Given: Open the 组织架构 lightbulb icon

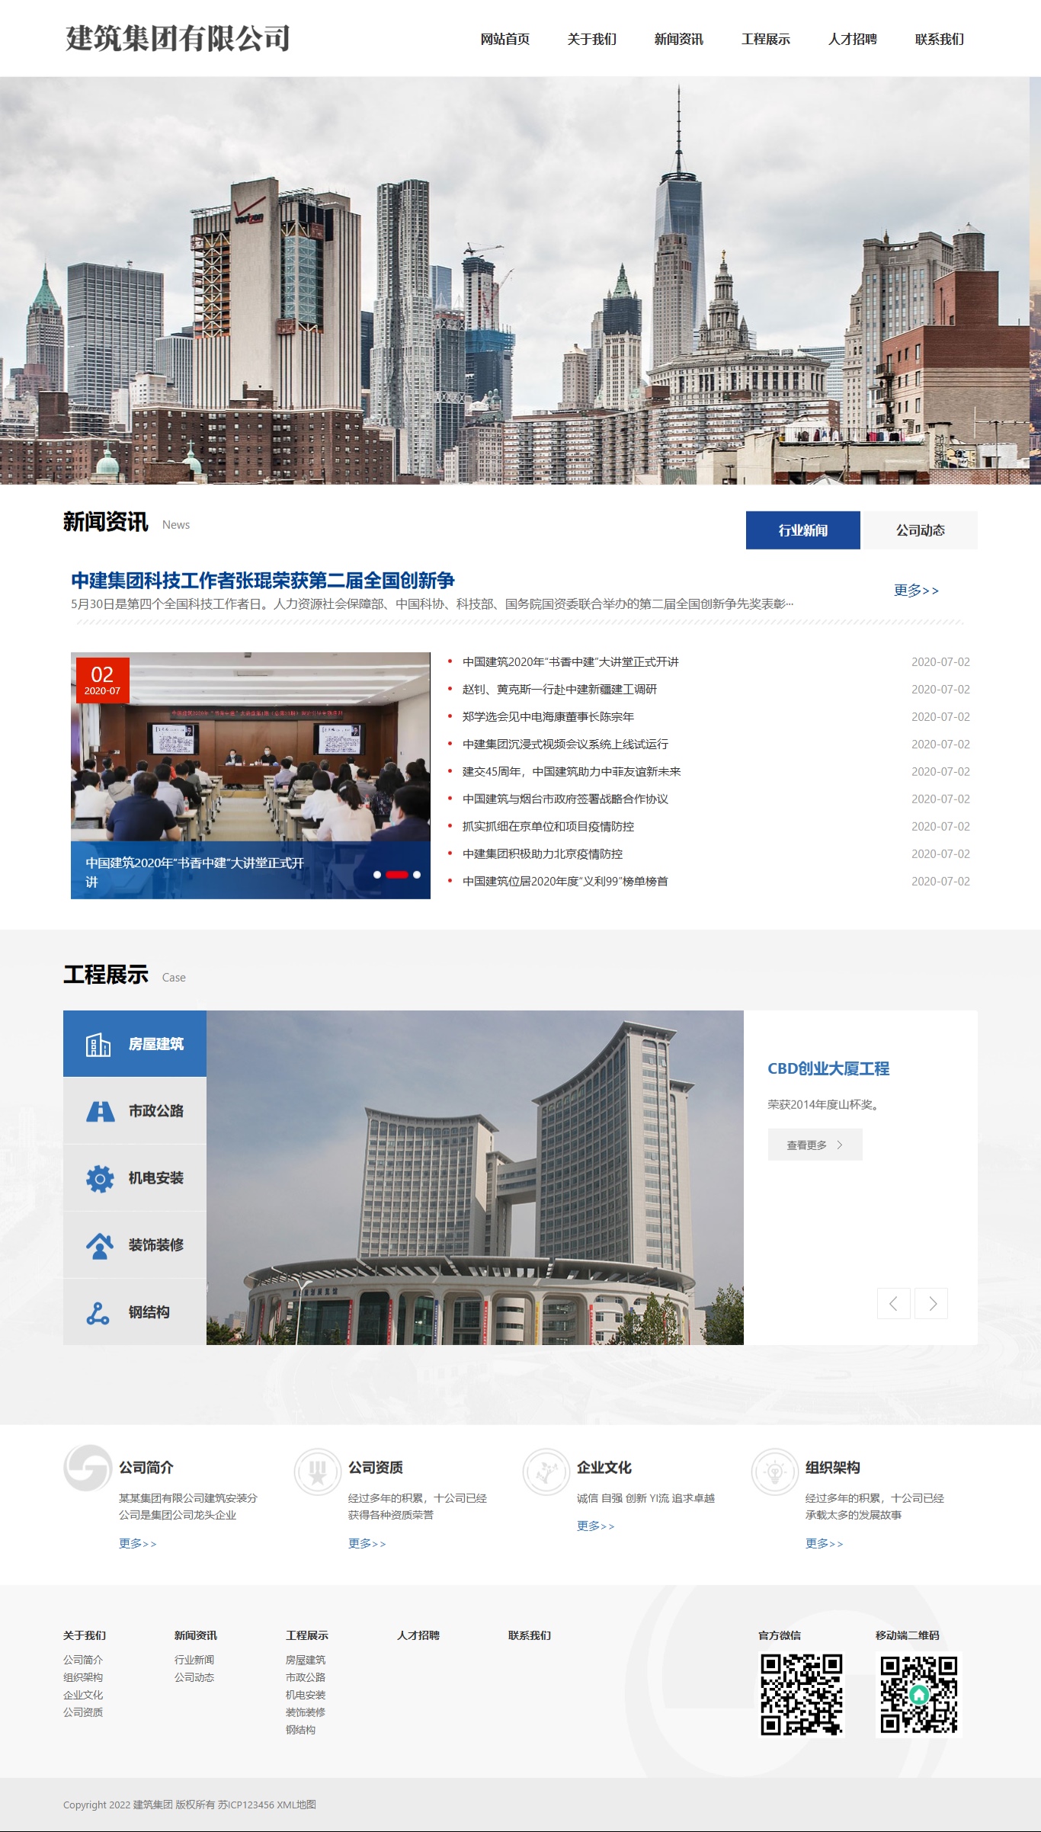Looking at the screenshot, I should tap(774, 1472).
